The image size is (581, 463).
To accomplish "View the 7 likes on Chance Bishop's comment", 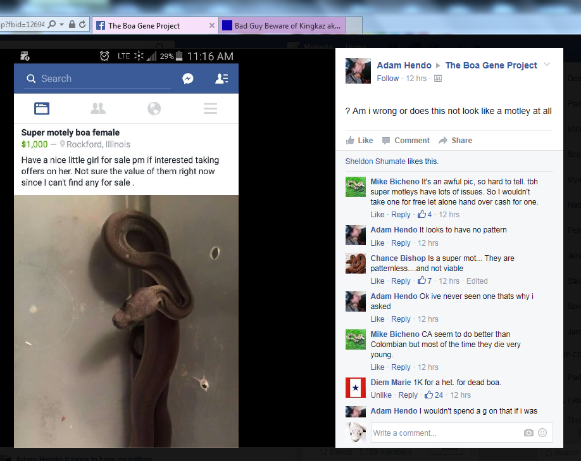I will [425, 281].
